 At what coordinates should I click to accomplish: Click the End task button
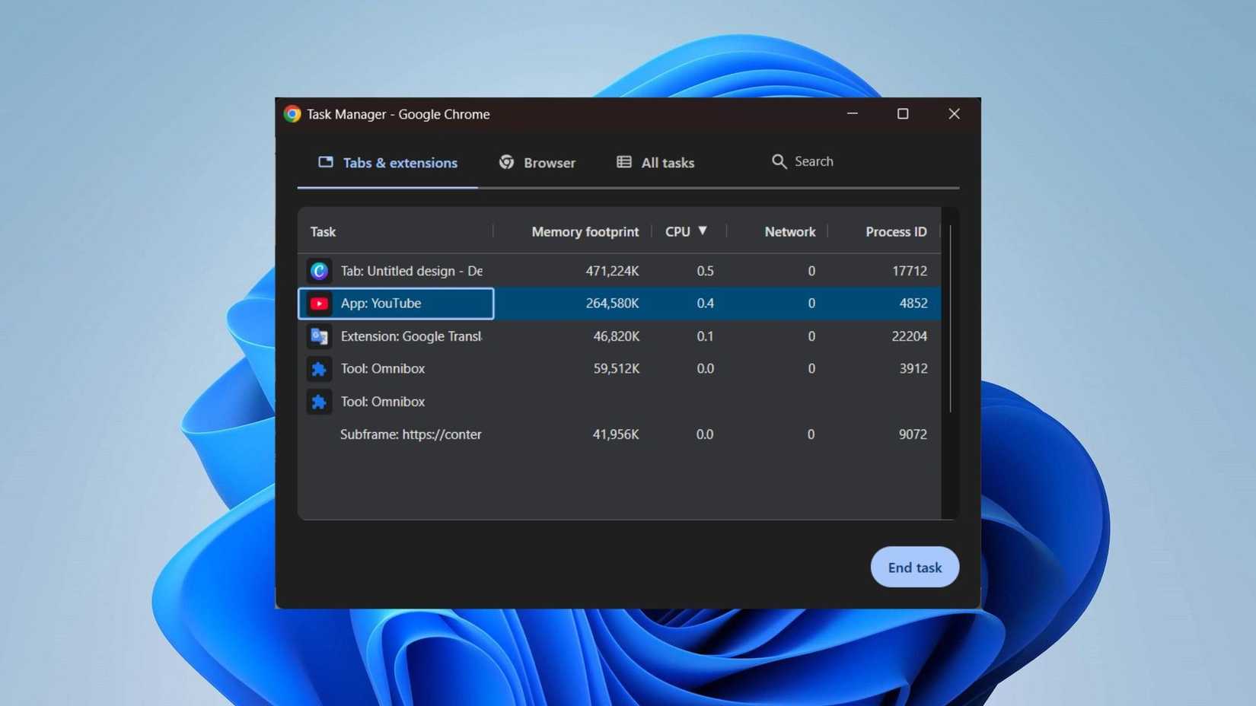coord(914,567)
